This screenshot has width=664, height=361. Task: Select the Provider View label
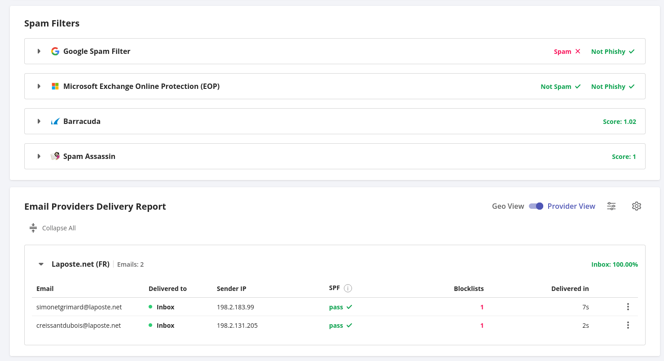tap(572, 206)
